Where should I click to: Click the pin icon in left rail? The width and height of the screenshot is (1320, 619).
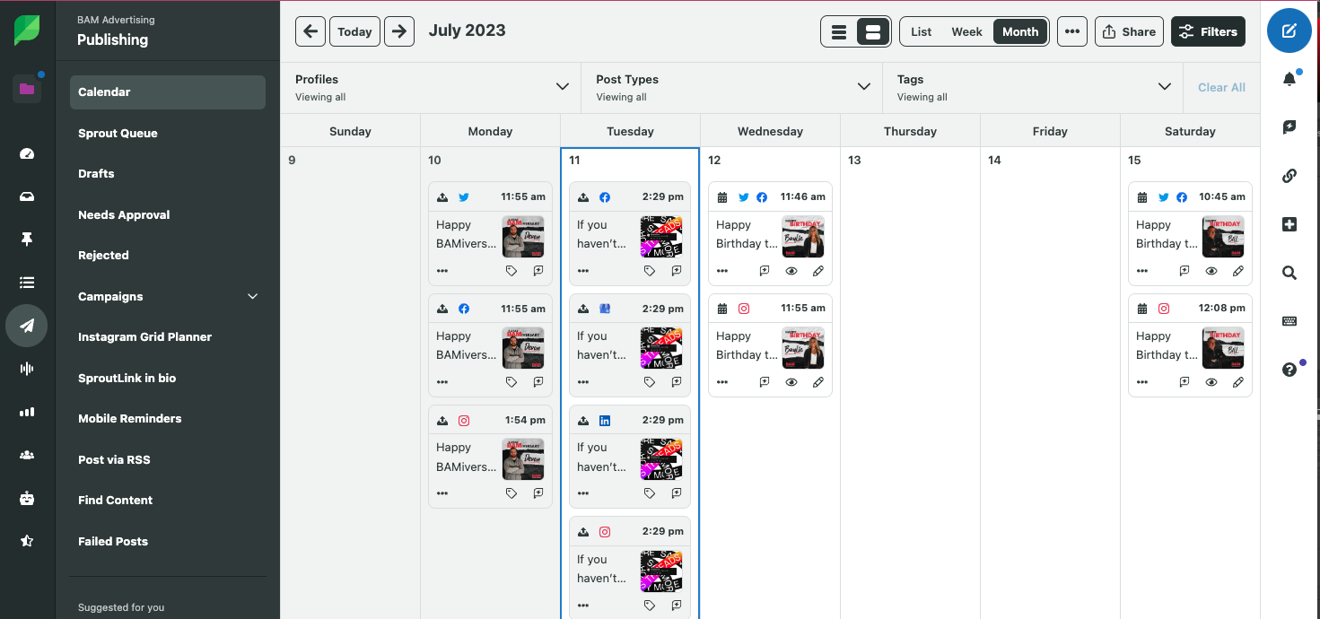pyautogui.click(x=27, y=240)
